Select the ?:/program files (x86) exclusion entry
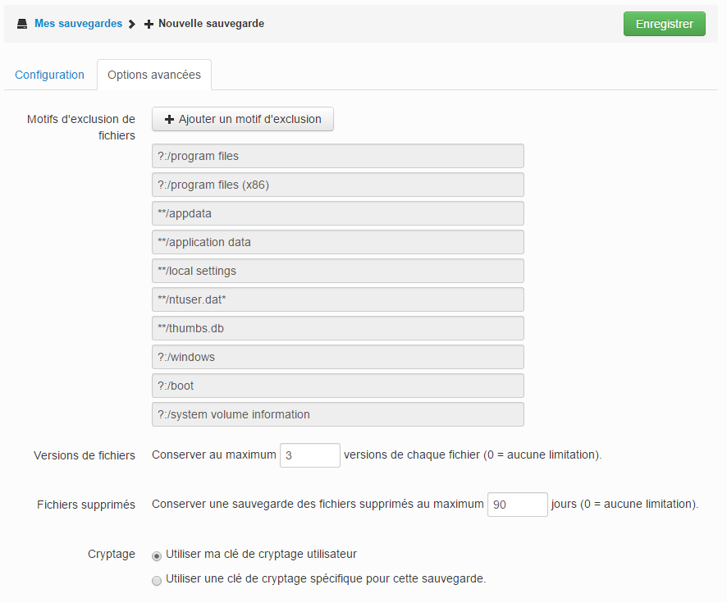727x603 pixels. [338, 185]
